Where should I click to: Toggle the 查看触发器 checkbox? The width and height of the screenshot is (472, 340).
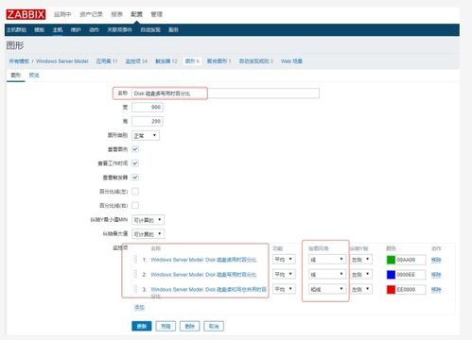click(x=135, y=178)
